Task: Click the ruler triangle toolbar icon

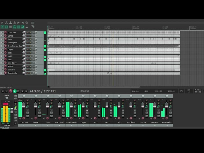Action: [x=33, y=27]
